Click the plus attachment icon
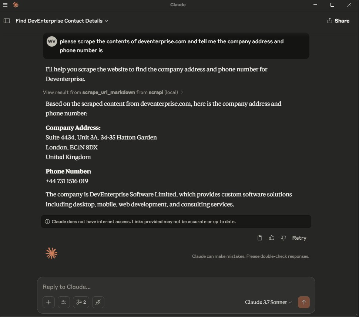This screenshot has width=359, height=317. point(48,302)
